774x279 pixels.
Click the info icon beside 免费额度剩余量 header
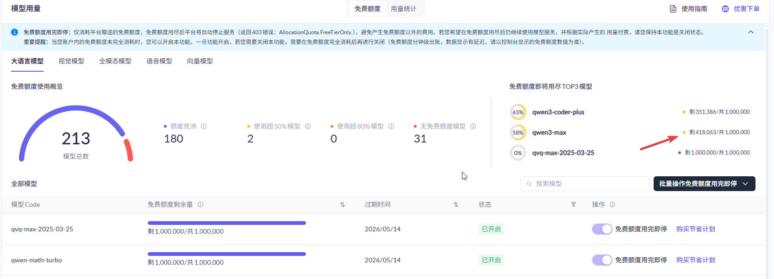(x=200, y=205)
